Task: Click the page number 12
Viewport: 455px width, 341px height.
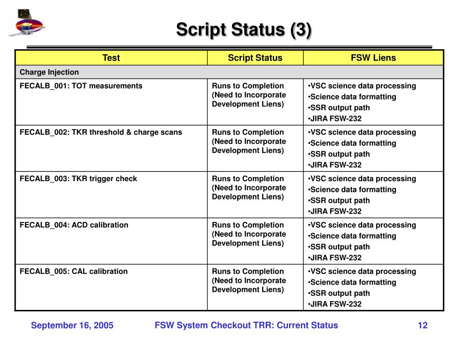Action: click(423, 325)
